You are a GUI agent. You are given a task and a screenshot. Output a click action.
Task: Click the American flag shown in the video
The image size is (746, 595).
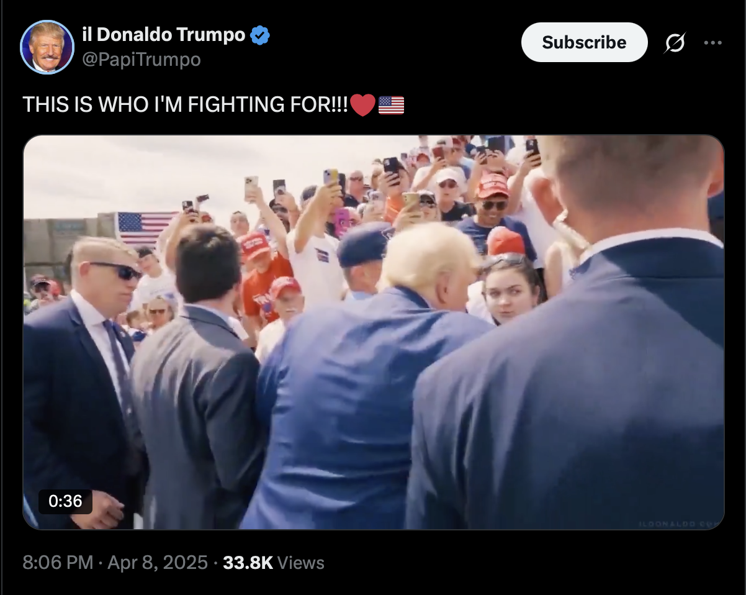[145, 229]
